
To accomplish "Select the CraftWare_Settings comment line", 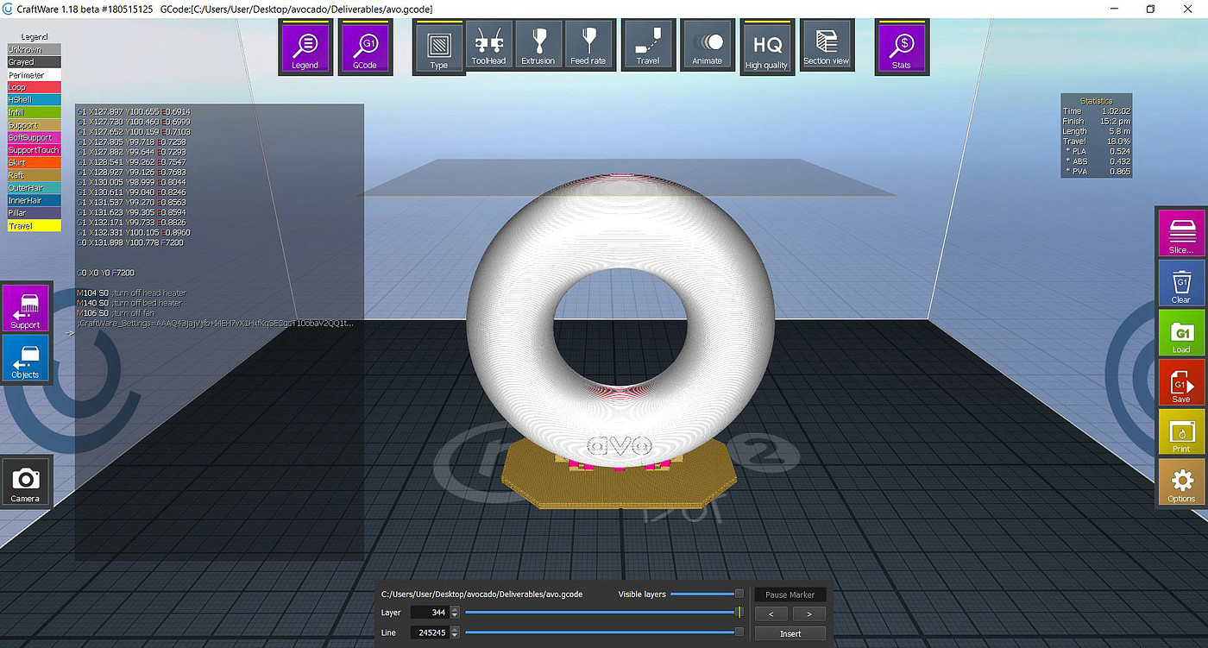I will click(x=216, y=323).
